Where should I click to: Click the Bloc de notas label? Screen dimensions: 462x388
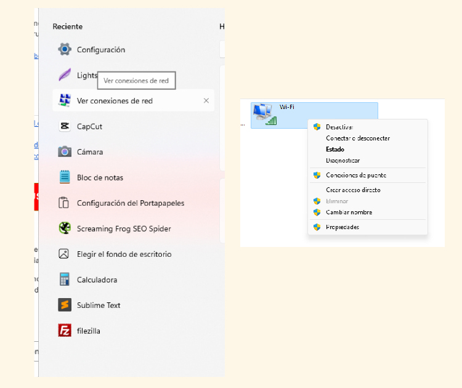click(100, 177)
